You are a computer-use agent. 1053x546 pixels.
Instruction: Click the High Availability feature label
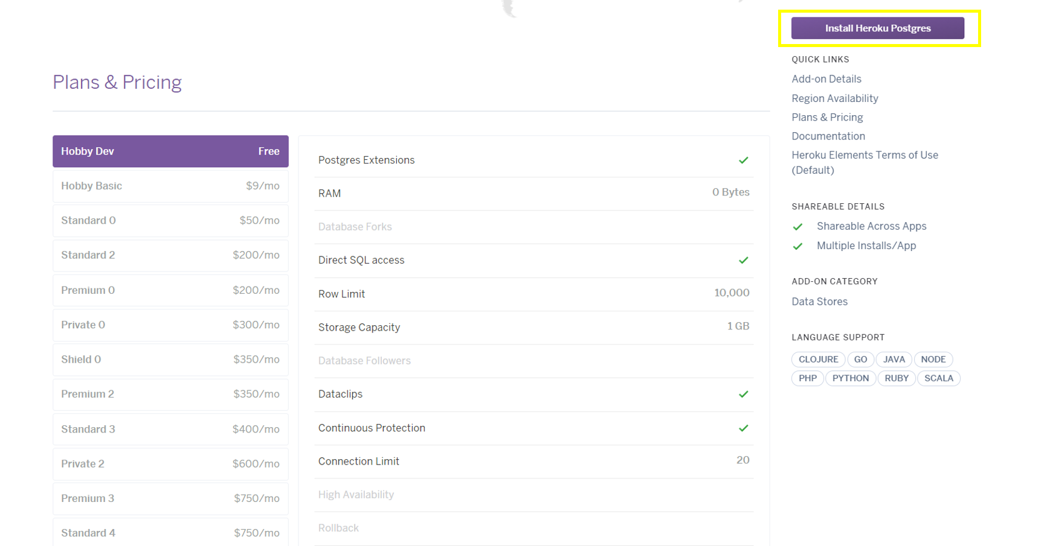pyautogui.click(x=356, y=495)
